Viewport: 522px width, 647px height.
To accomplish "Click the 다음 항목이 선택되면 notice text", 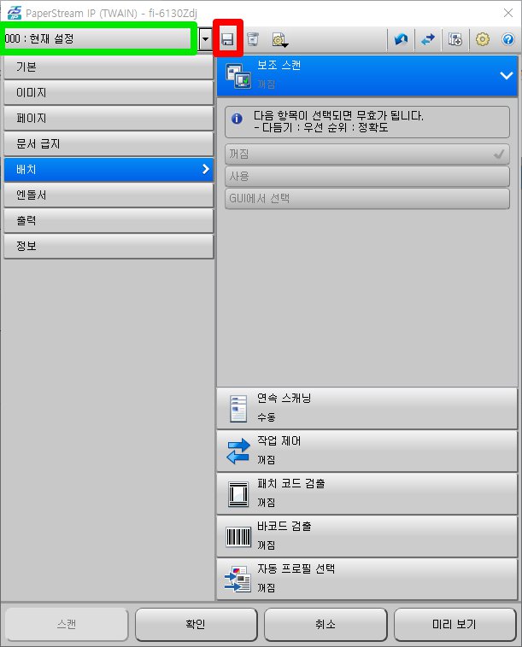I will click(x=338, y=121).
